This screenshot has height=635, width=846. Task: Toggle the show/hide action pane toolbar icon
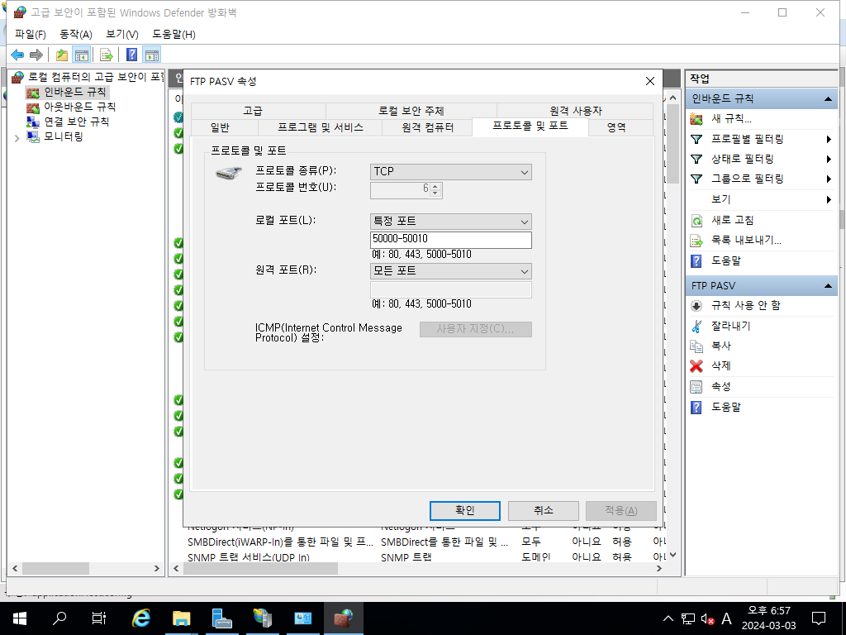(x=152, y=55)
